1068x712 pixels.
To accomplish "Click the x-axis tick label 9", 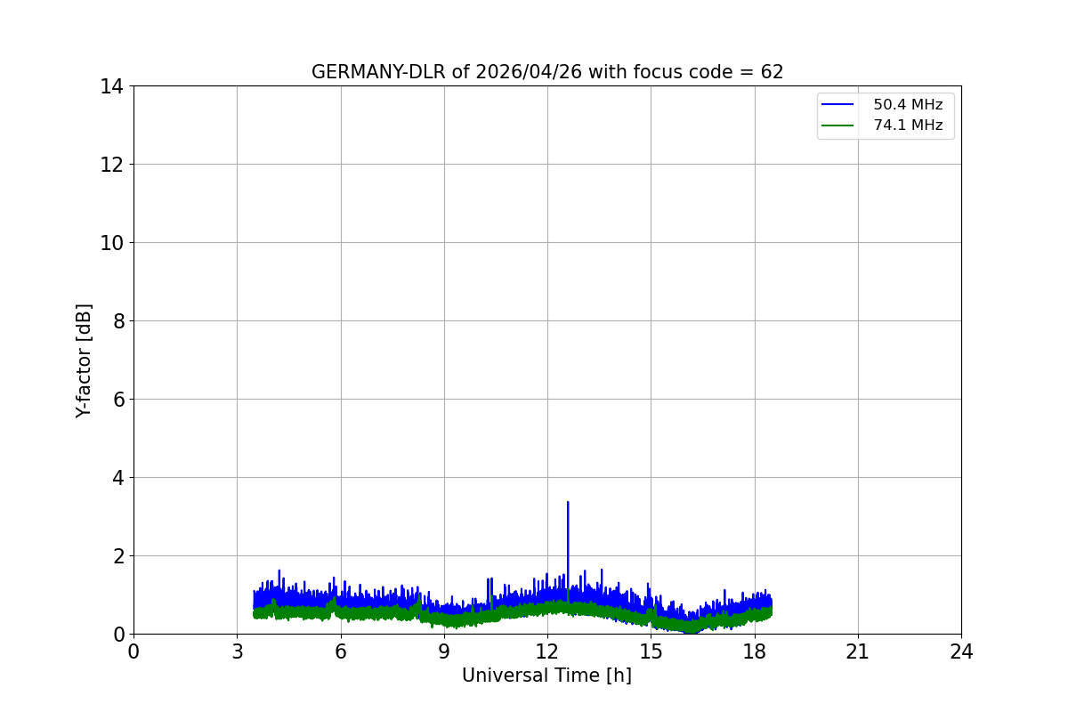I will 444,651.
